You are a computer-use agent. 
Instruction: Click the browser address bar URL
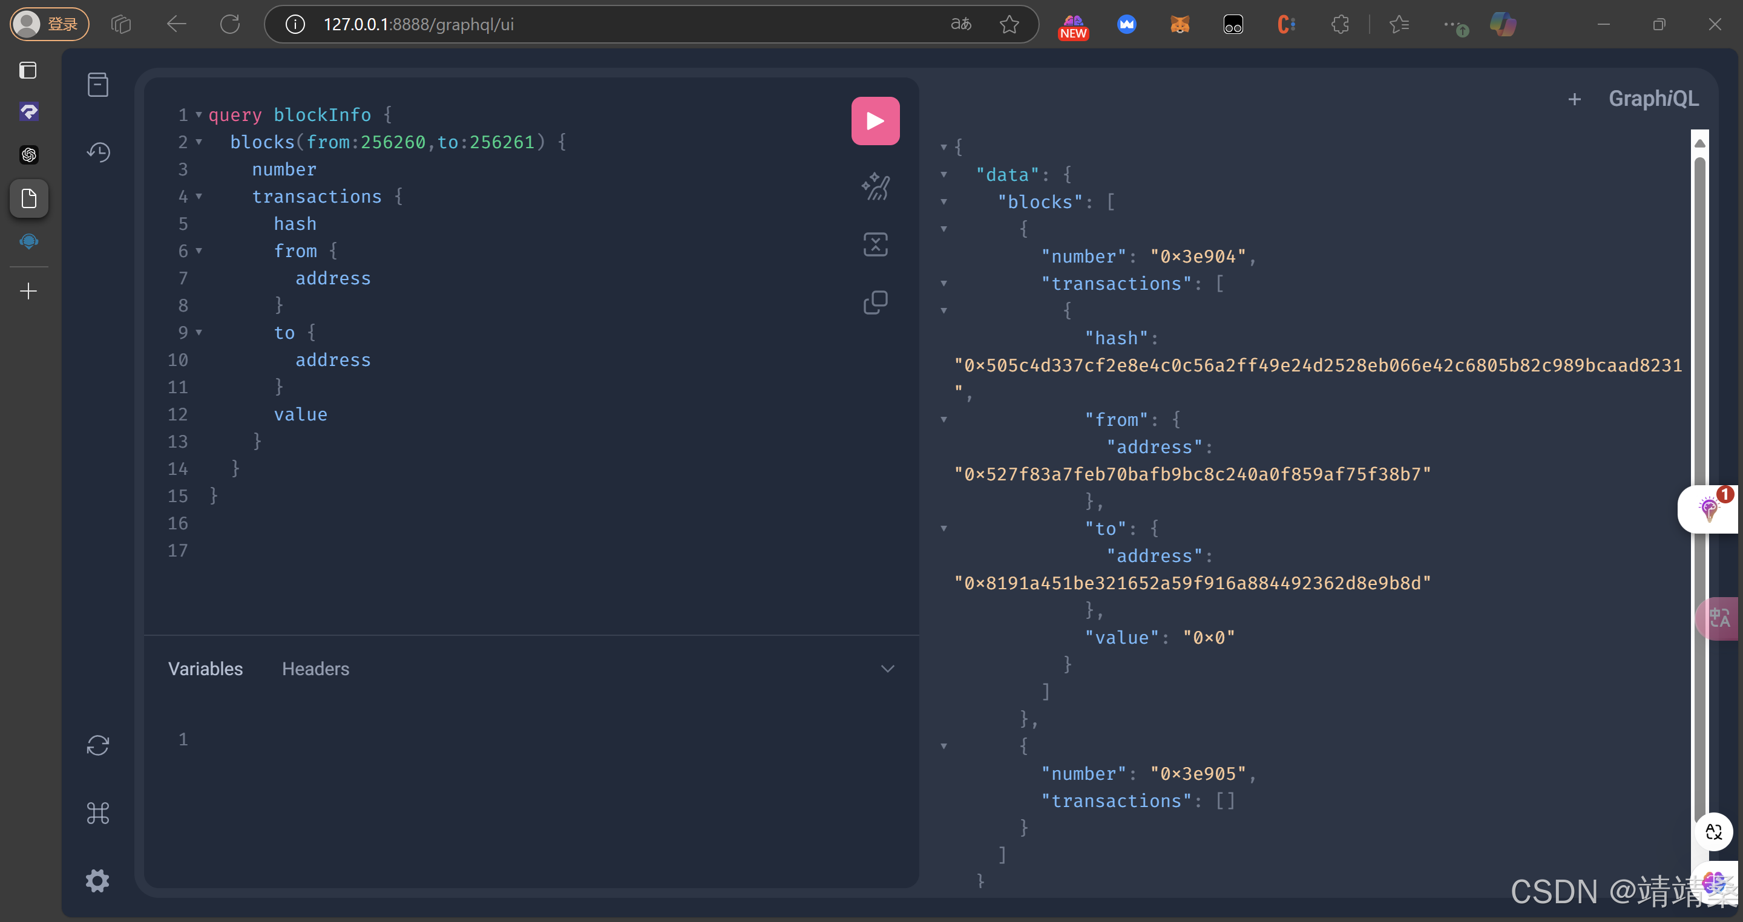pyautogui.click(x=419, y=25)
